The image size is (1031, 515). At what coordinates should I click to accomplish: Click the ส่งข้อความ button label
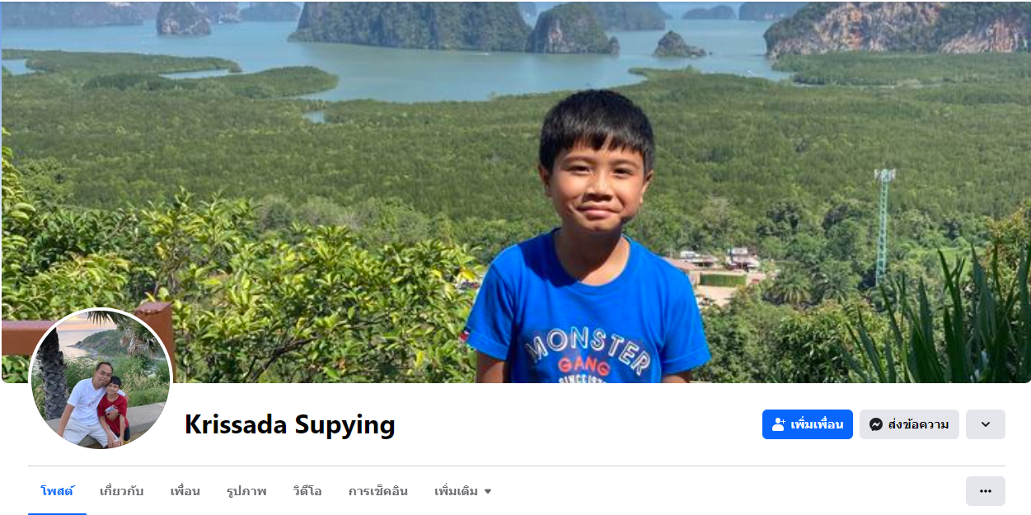918,424
